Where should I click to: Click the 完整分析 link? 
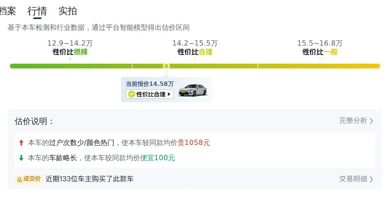point(356,121)
